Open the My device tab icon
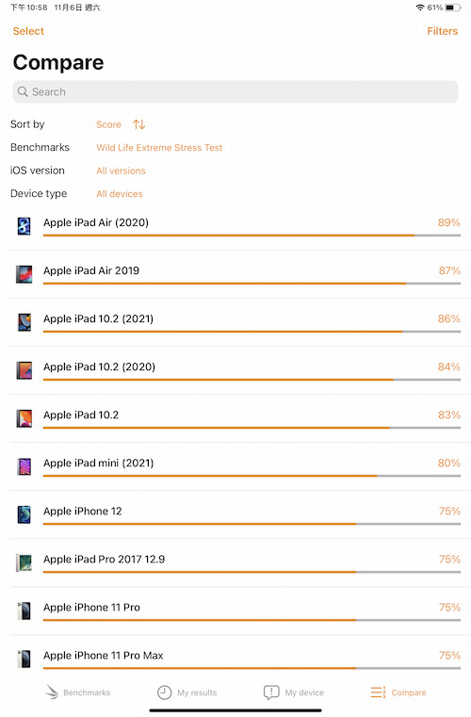Viewport: 471px width, 717px height. pos(271,693)
